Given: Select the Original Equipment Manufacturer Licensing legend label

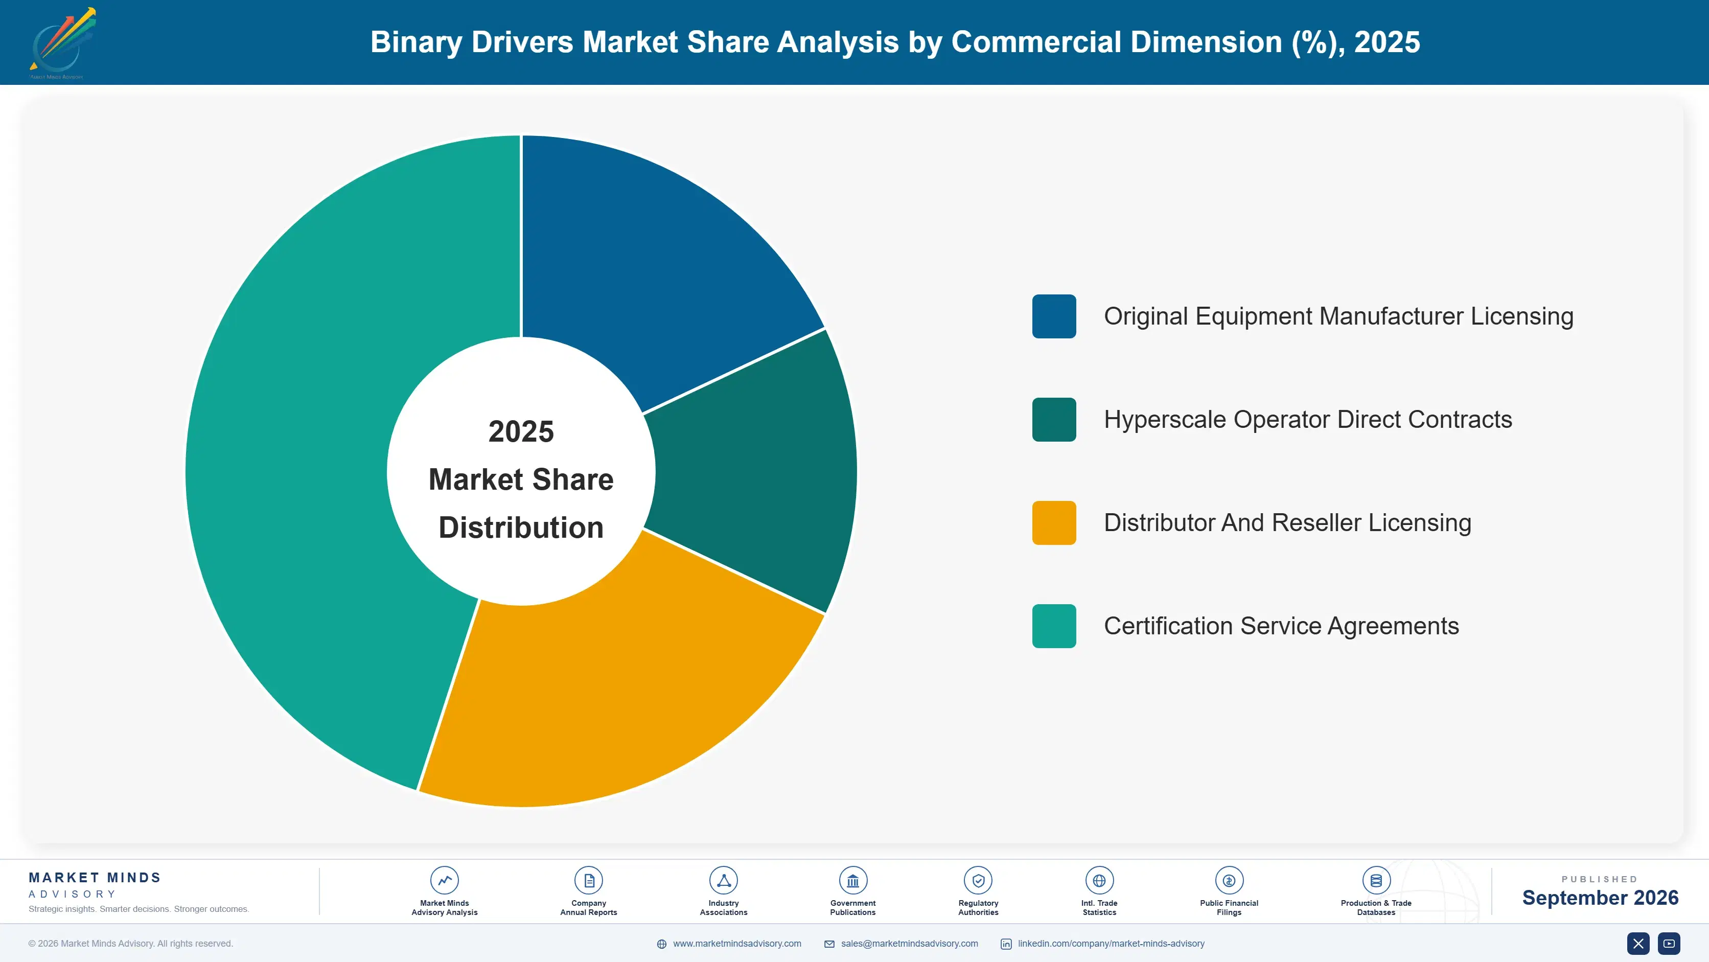Looking at the screenshot, I should click(1338, 316).
